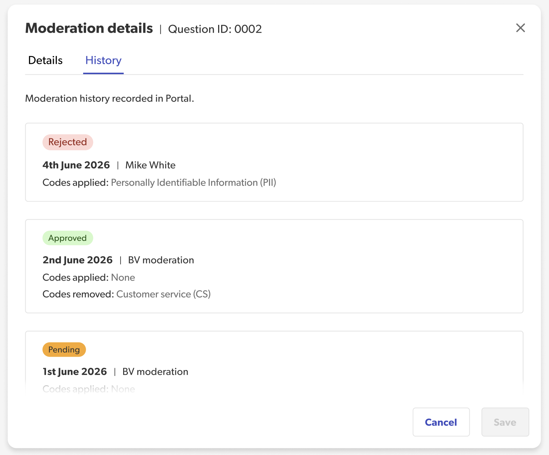
Task: Click the 'Moderation details' title
Action: click(x=89, y=28)
